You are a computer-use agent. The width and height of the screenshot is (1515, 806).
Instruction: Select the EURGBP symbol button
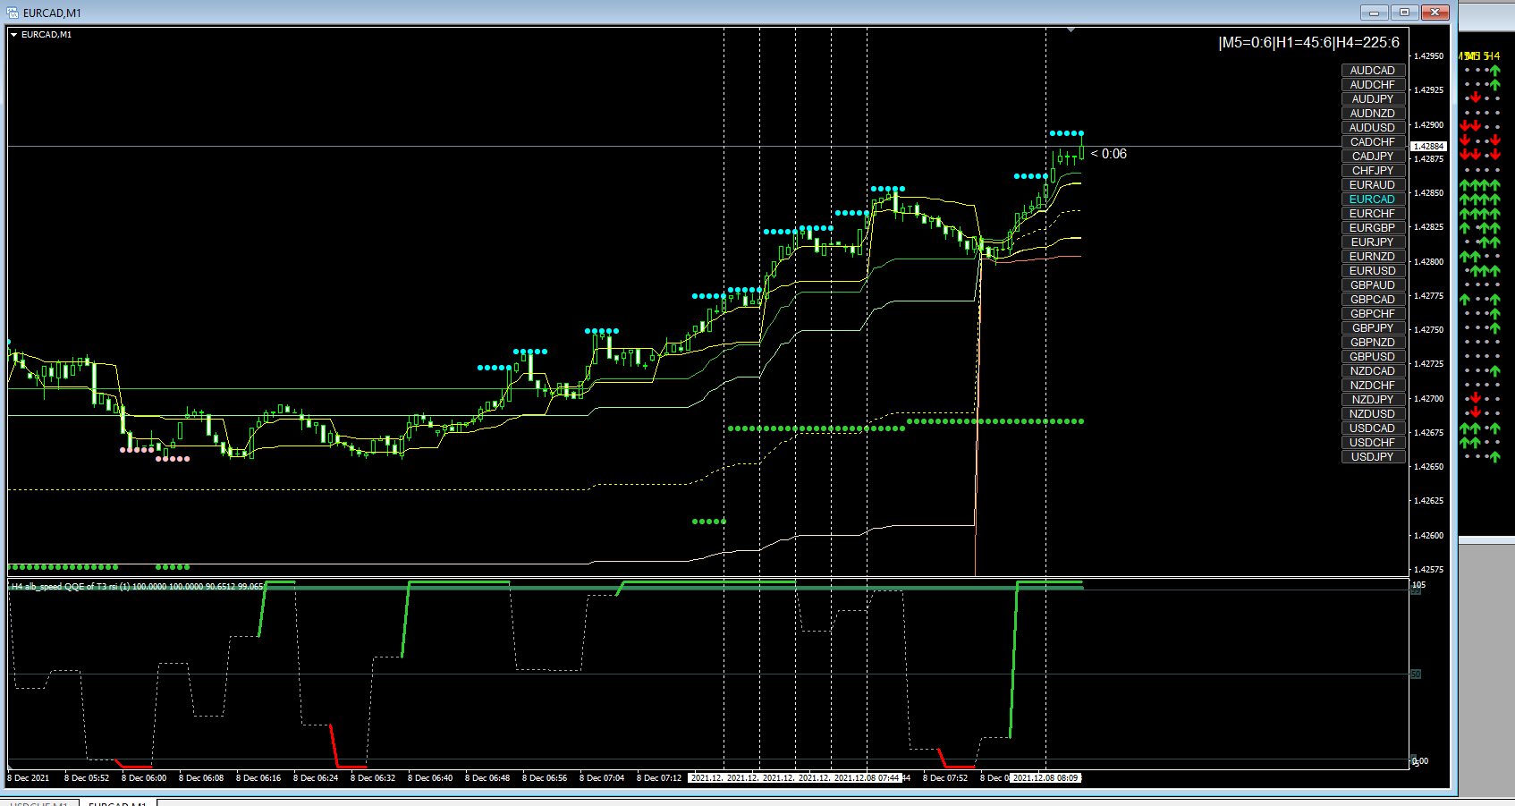pos(1373,228)
